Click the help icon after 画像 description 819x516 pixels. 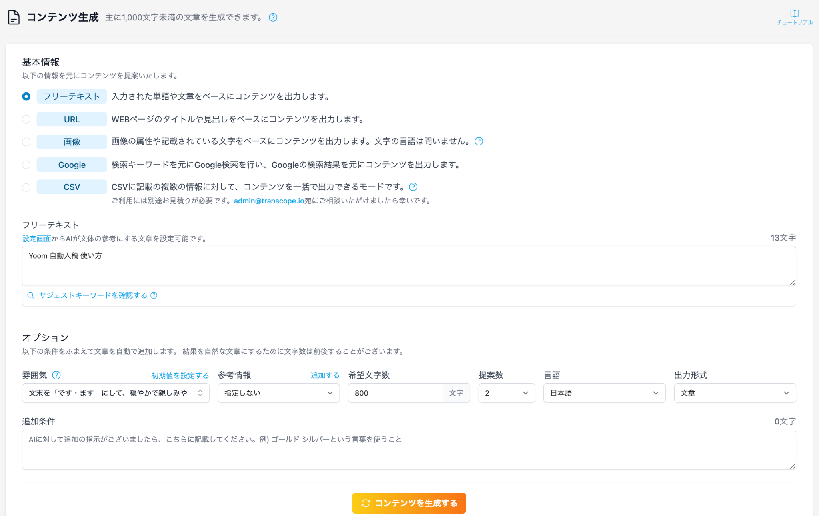[479, 141]
